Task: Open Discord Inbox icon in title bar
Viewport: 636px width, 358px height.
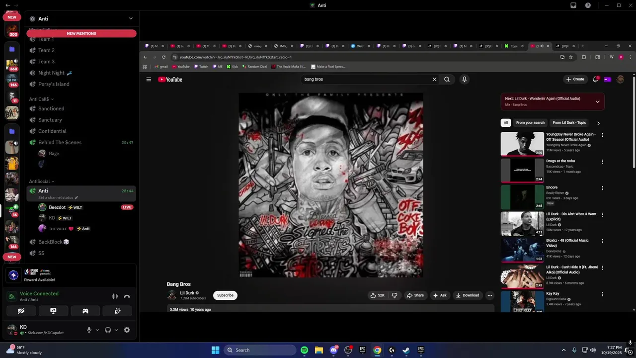Action: click(x=573, y=5)
